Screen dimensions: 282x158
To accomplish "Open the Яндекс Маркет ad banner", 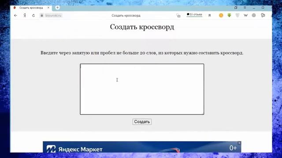I will coord(142,147).
